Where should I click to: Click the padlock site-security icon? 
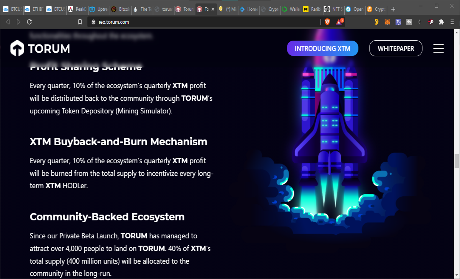pyautogui.click(x=94, y=22)
